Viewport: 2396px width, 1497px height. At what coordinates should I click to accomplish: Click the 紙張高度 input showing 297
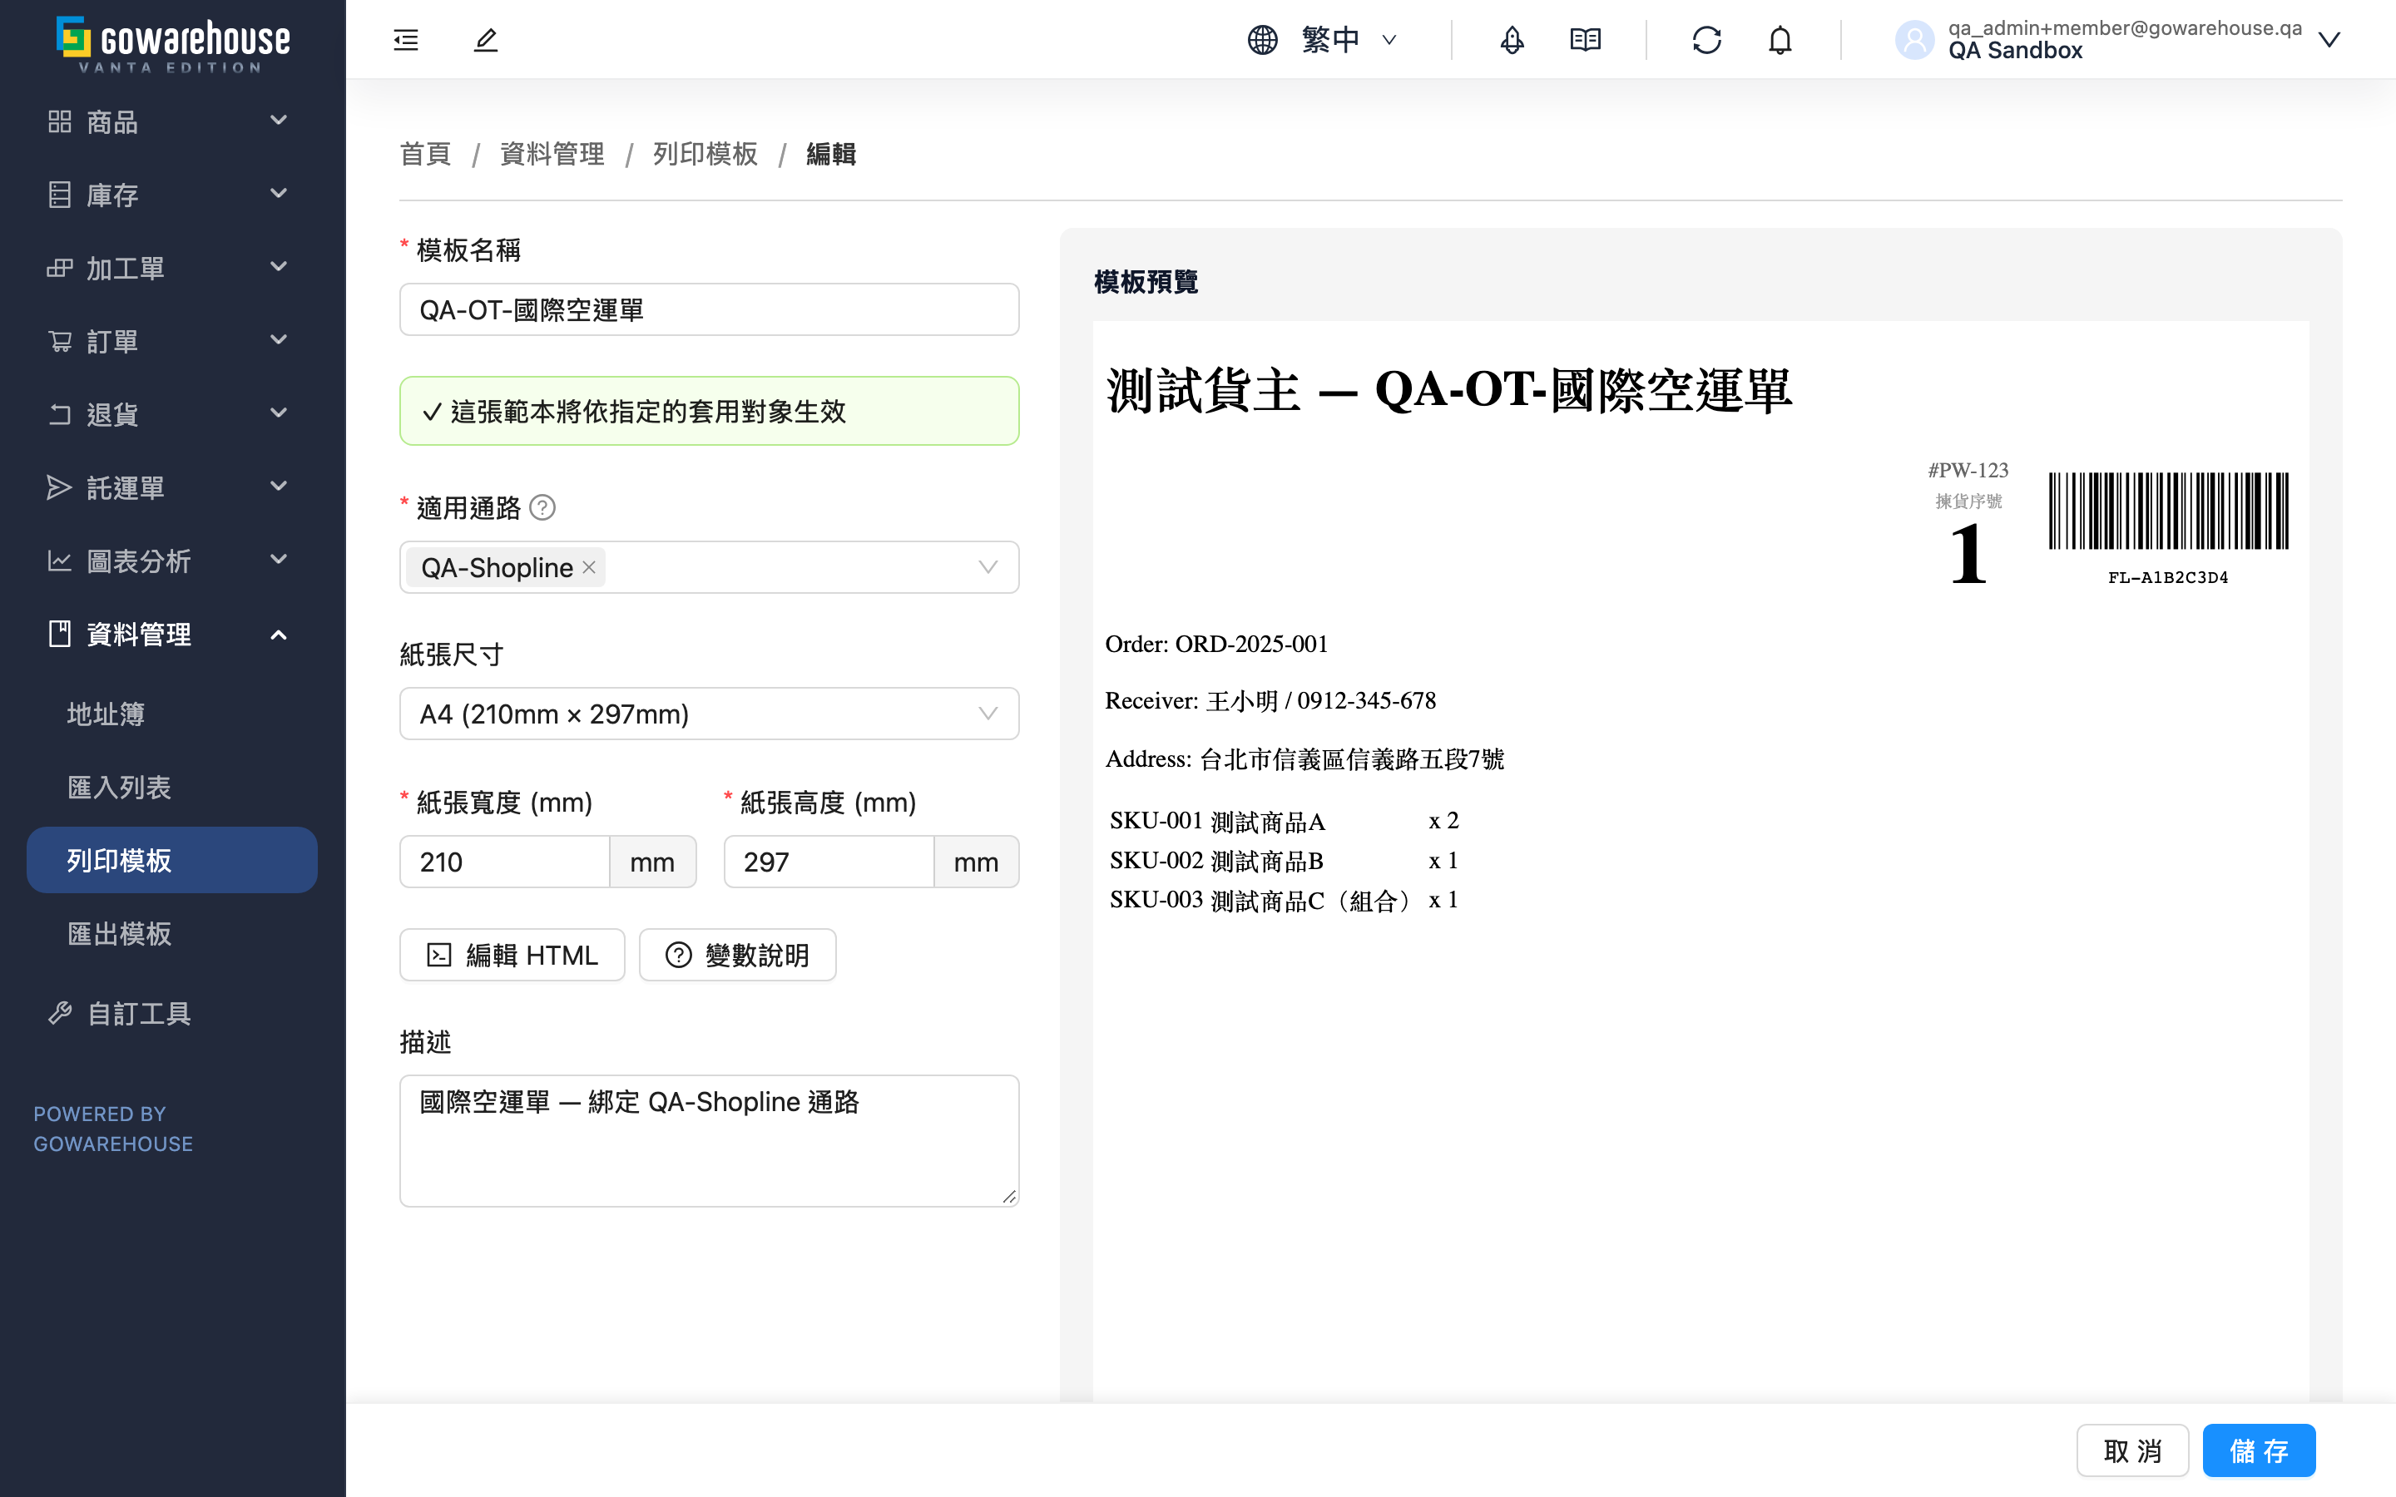coord(829,862)
